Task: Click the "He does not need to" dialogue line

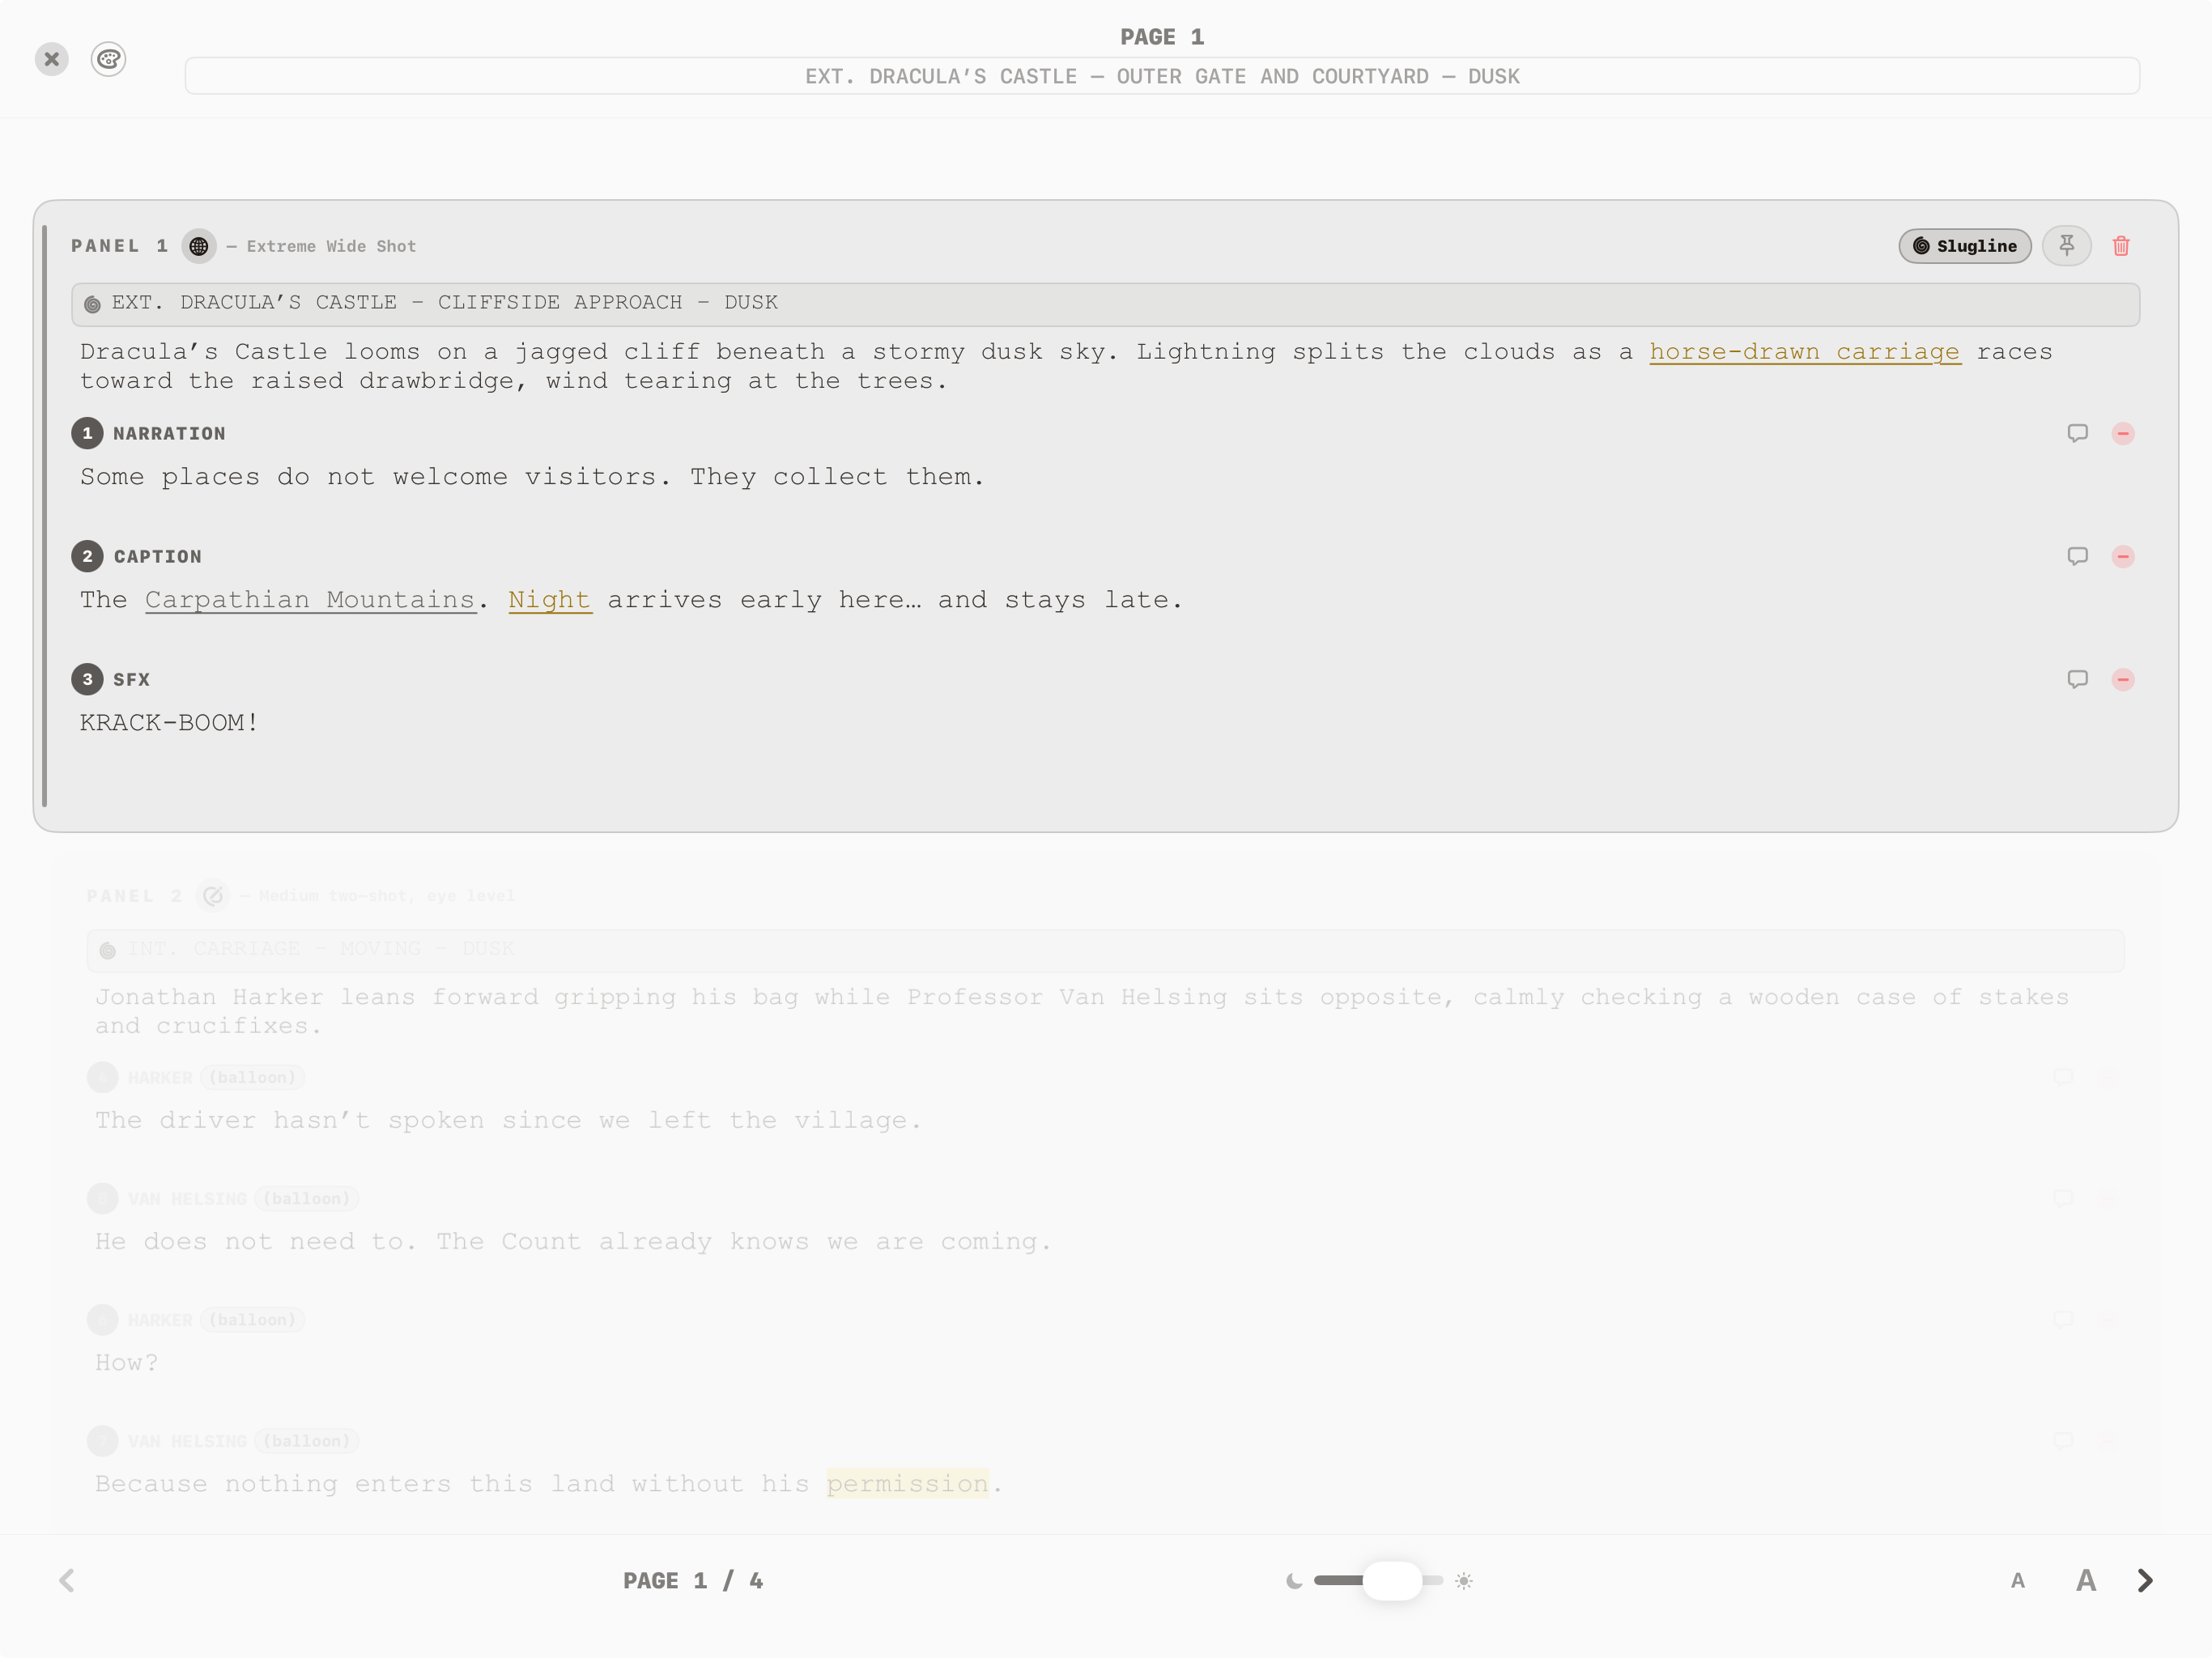Action: coord(573,1241)
